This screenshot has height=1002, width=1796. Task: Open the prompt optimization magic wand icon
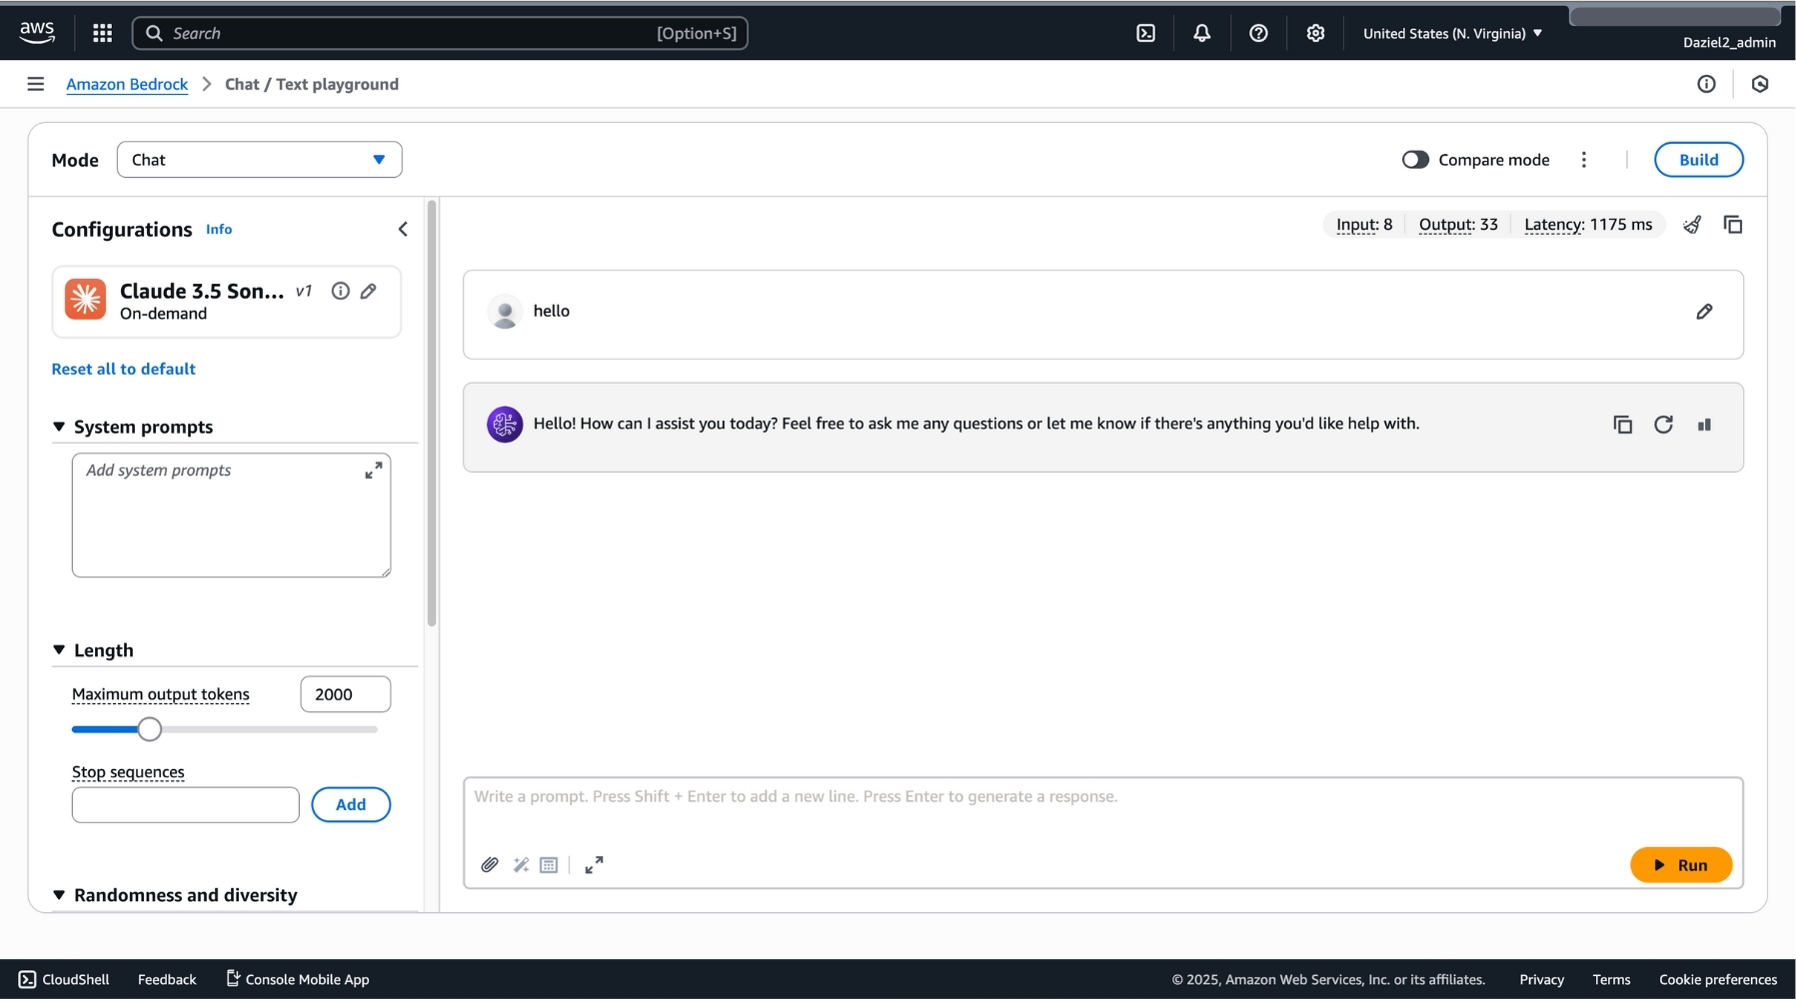pyautogui.click(x=521, y=865)
